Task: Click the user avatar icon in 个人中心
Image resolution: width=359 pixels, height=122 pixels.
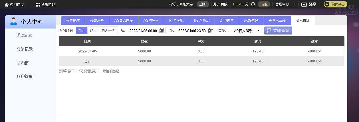Action: [x=13, y=21]
